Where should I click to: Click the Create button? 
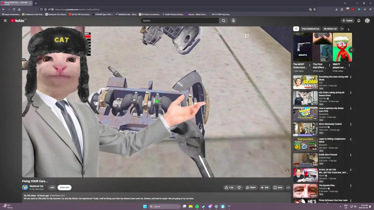click(x=347, y=20)
